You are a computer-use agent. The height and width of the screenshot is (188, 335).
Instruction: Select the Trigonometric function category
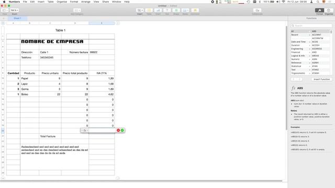[x=300, y=73]
